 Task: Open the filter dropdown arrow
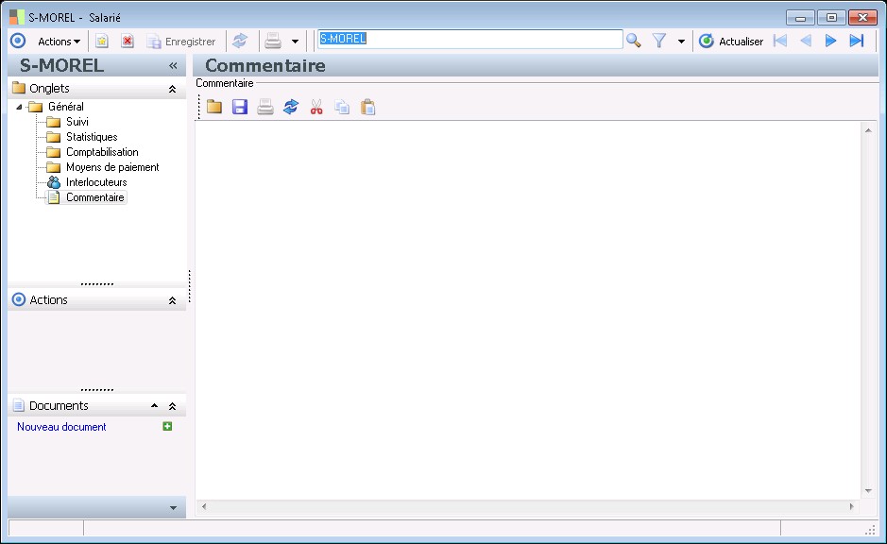pos(681,42)
